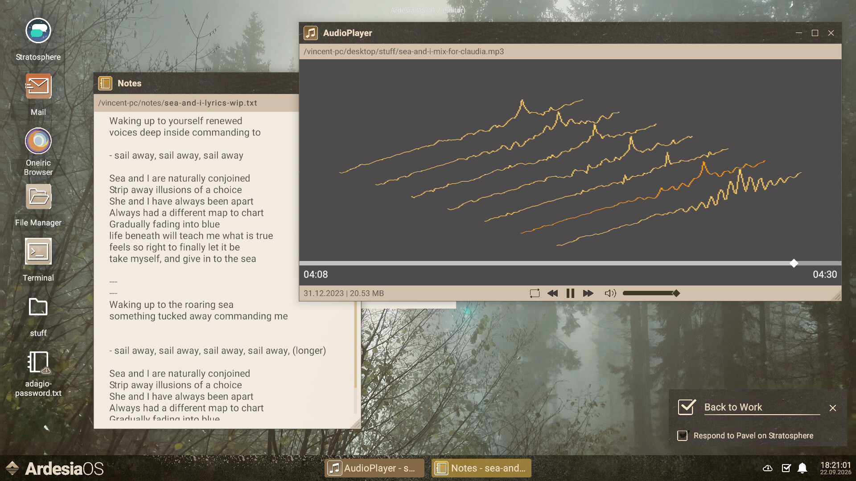Select the rewind icon in AudioPlayer

(552, 293)
